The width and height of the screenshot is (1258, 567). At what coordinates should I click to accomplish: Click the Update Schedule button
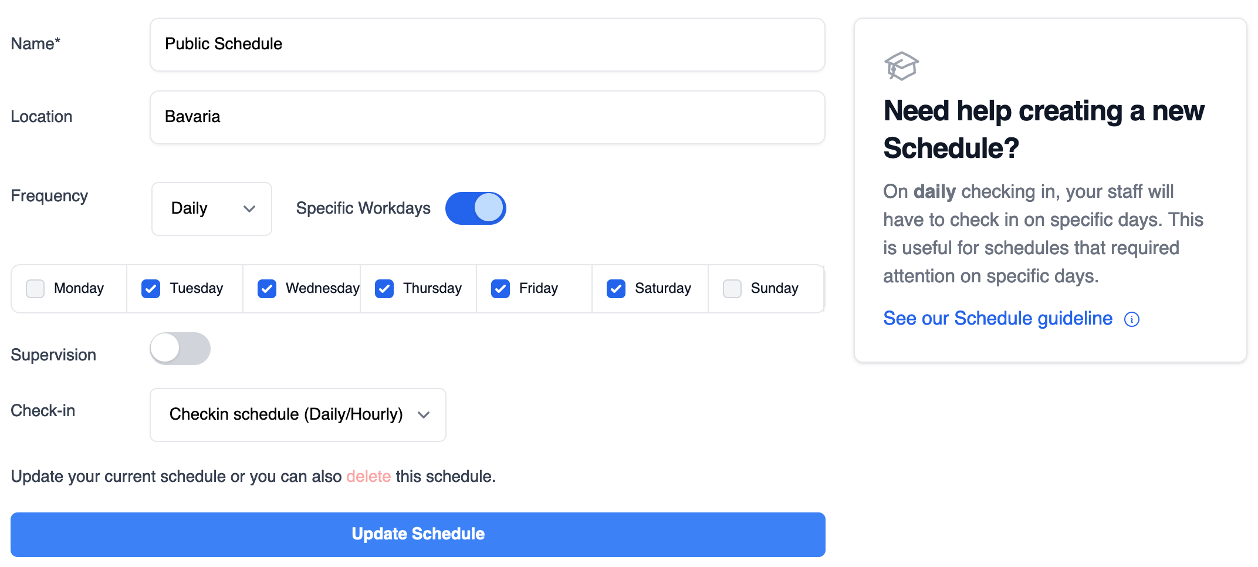[418, 534]
